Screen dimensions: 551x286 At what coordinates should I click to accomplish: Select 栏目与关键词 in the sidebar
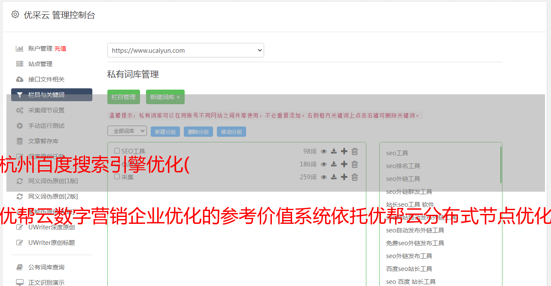tap(52, 95)
